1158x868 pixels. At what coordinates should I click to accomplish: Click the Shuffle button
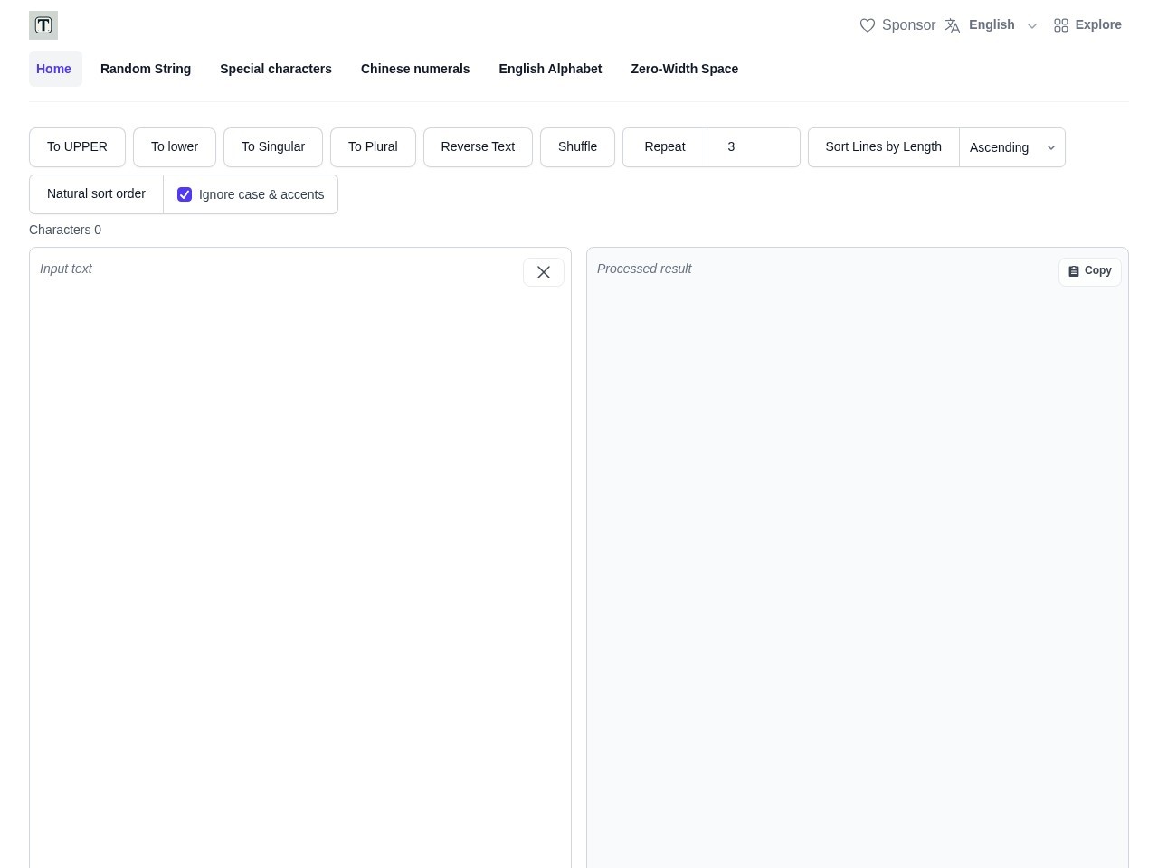tap(577, 147)
